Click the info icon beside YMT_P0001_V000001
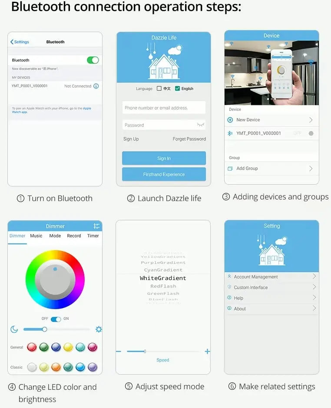 click(96, 86)
